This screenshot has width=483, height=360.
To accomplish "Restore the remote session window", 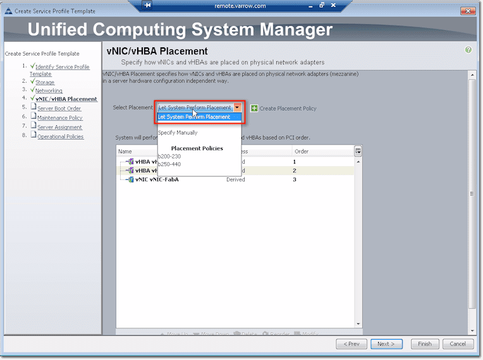I will tap(322, 5).
